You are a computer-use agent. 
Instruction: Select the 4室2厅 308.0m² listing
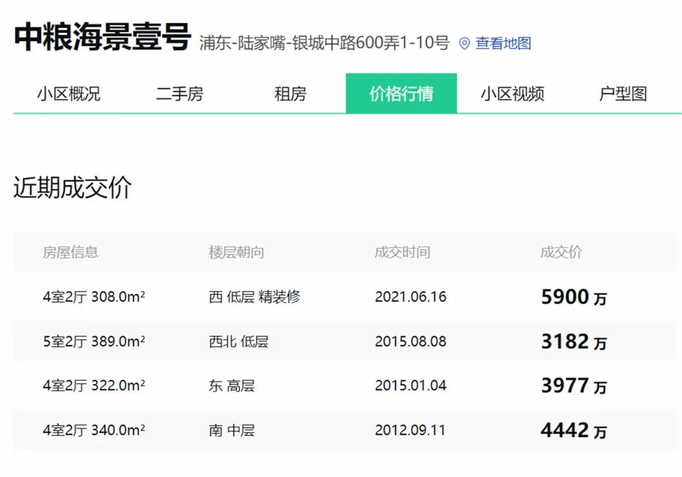pos(94,297)
